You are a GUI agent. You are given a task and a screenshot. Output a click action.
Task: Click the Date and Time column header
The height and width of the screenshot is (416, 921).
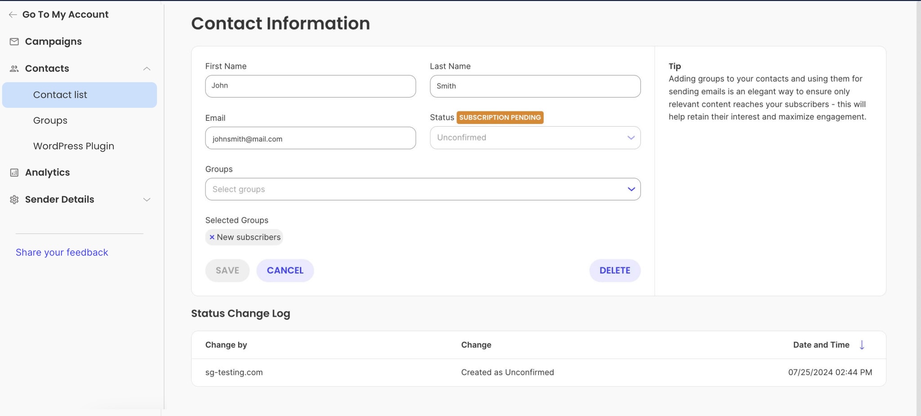(821, 345)
